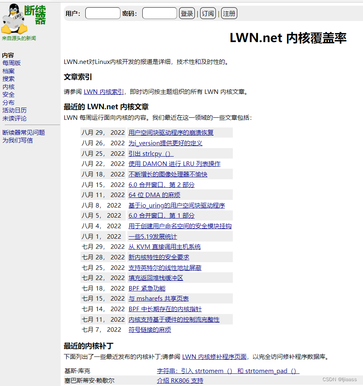This screenshot has height=386, width=363.
Task: Click inside the 用户 username field
Action: click(x=102, y=13)
